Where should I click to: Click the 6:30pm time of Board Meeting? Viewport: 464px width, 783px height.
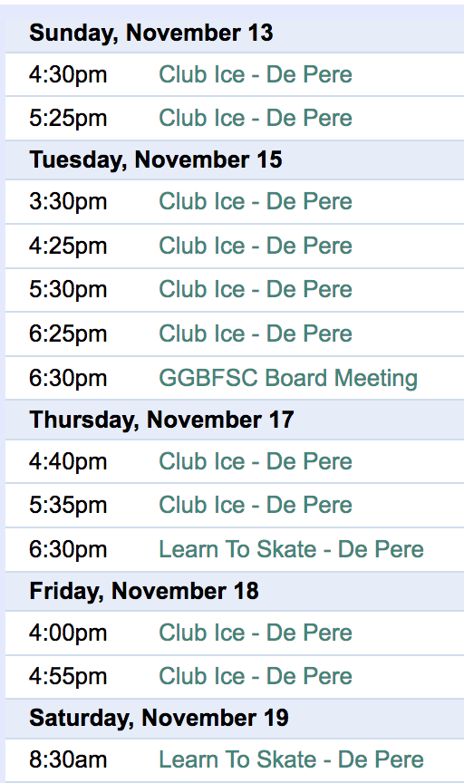point(68,379)
